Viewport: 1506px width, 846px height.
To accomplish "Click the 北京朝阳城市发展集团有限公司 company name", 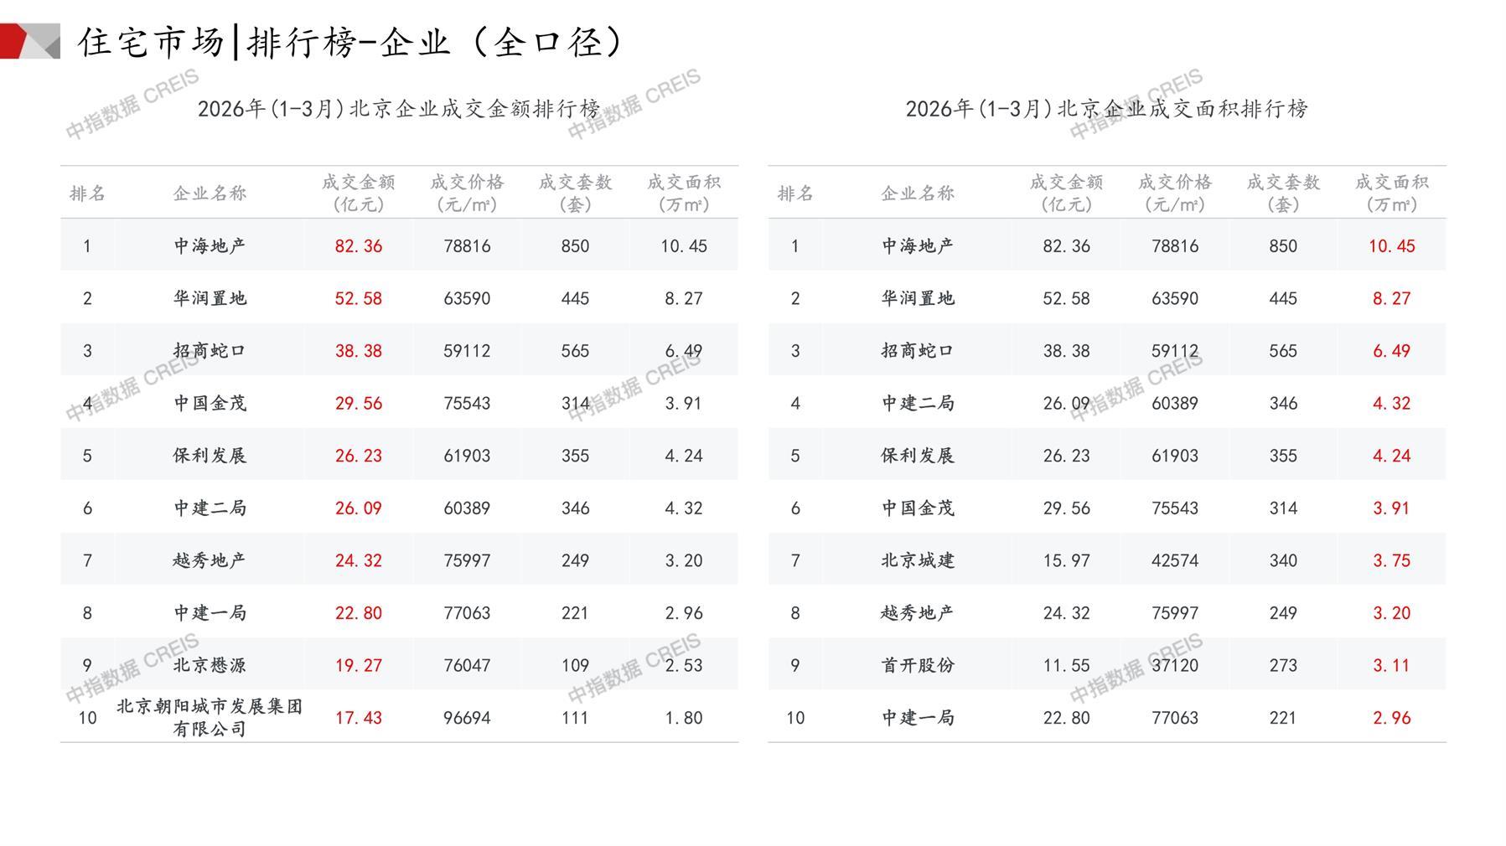I will pos(210,718).
